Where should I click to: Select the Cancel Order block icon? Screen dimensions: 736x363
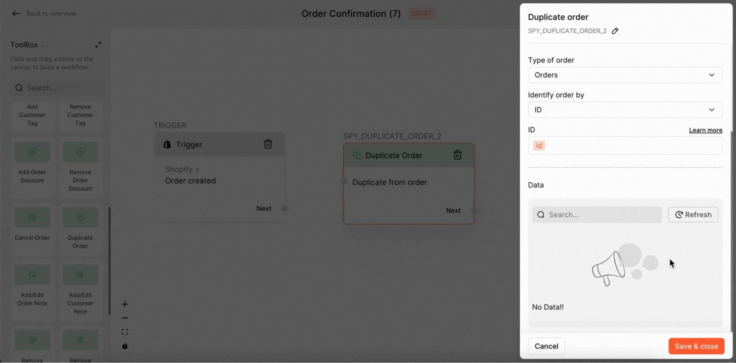pyautogui.click(x=32, y=217)
